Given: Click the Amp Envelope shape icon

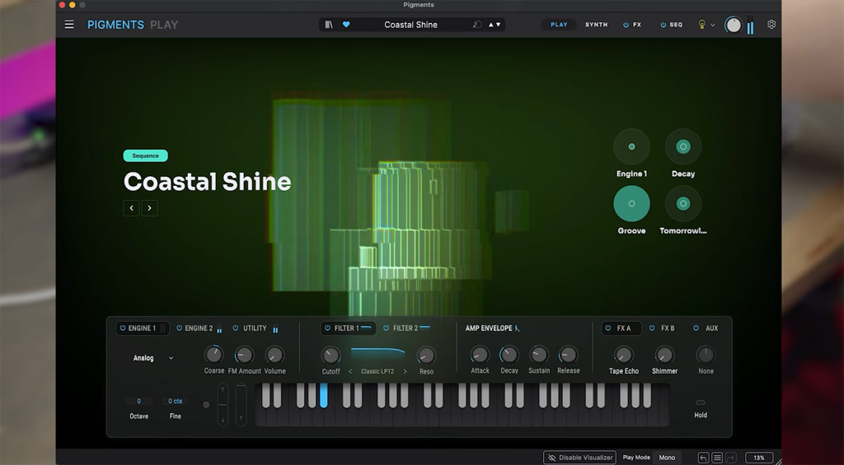Looking at the screenshot, I should [x=518, y=328].
